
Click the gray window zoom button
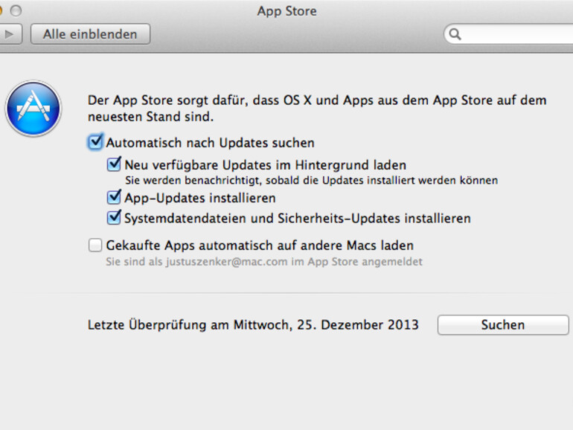[16, 11]
